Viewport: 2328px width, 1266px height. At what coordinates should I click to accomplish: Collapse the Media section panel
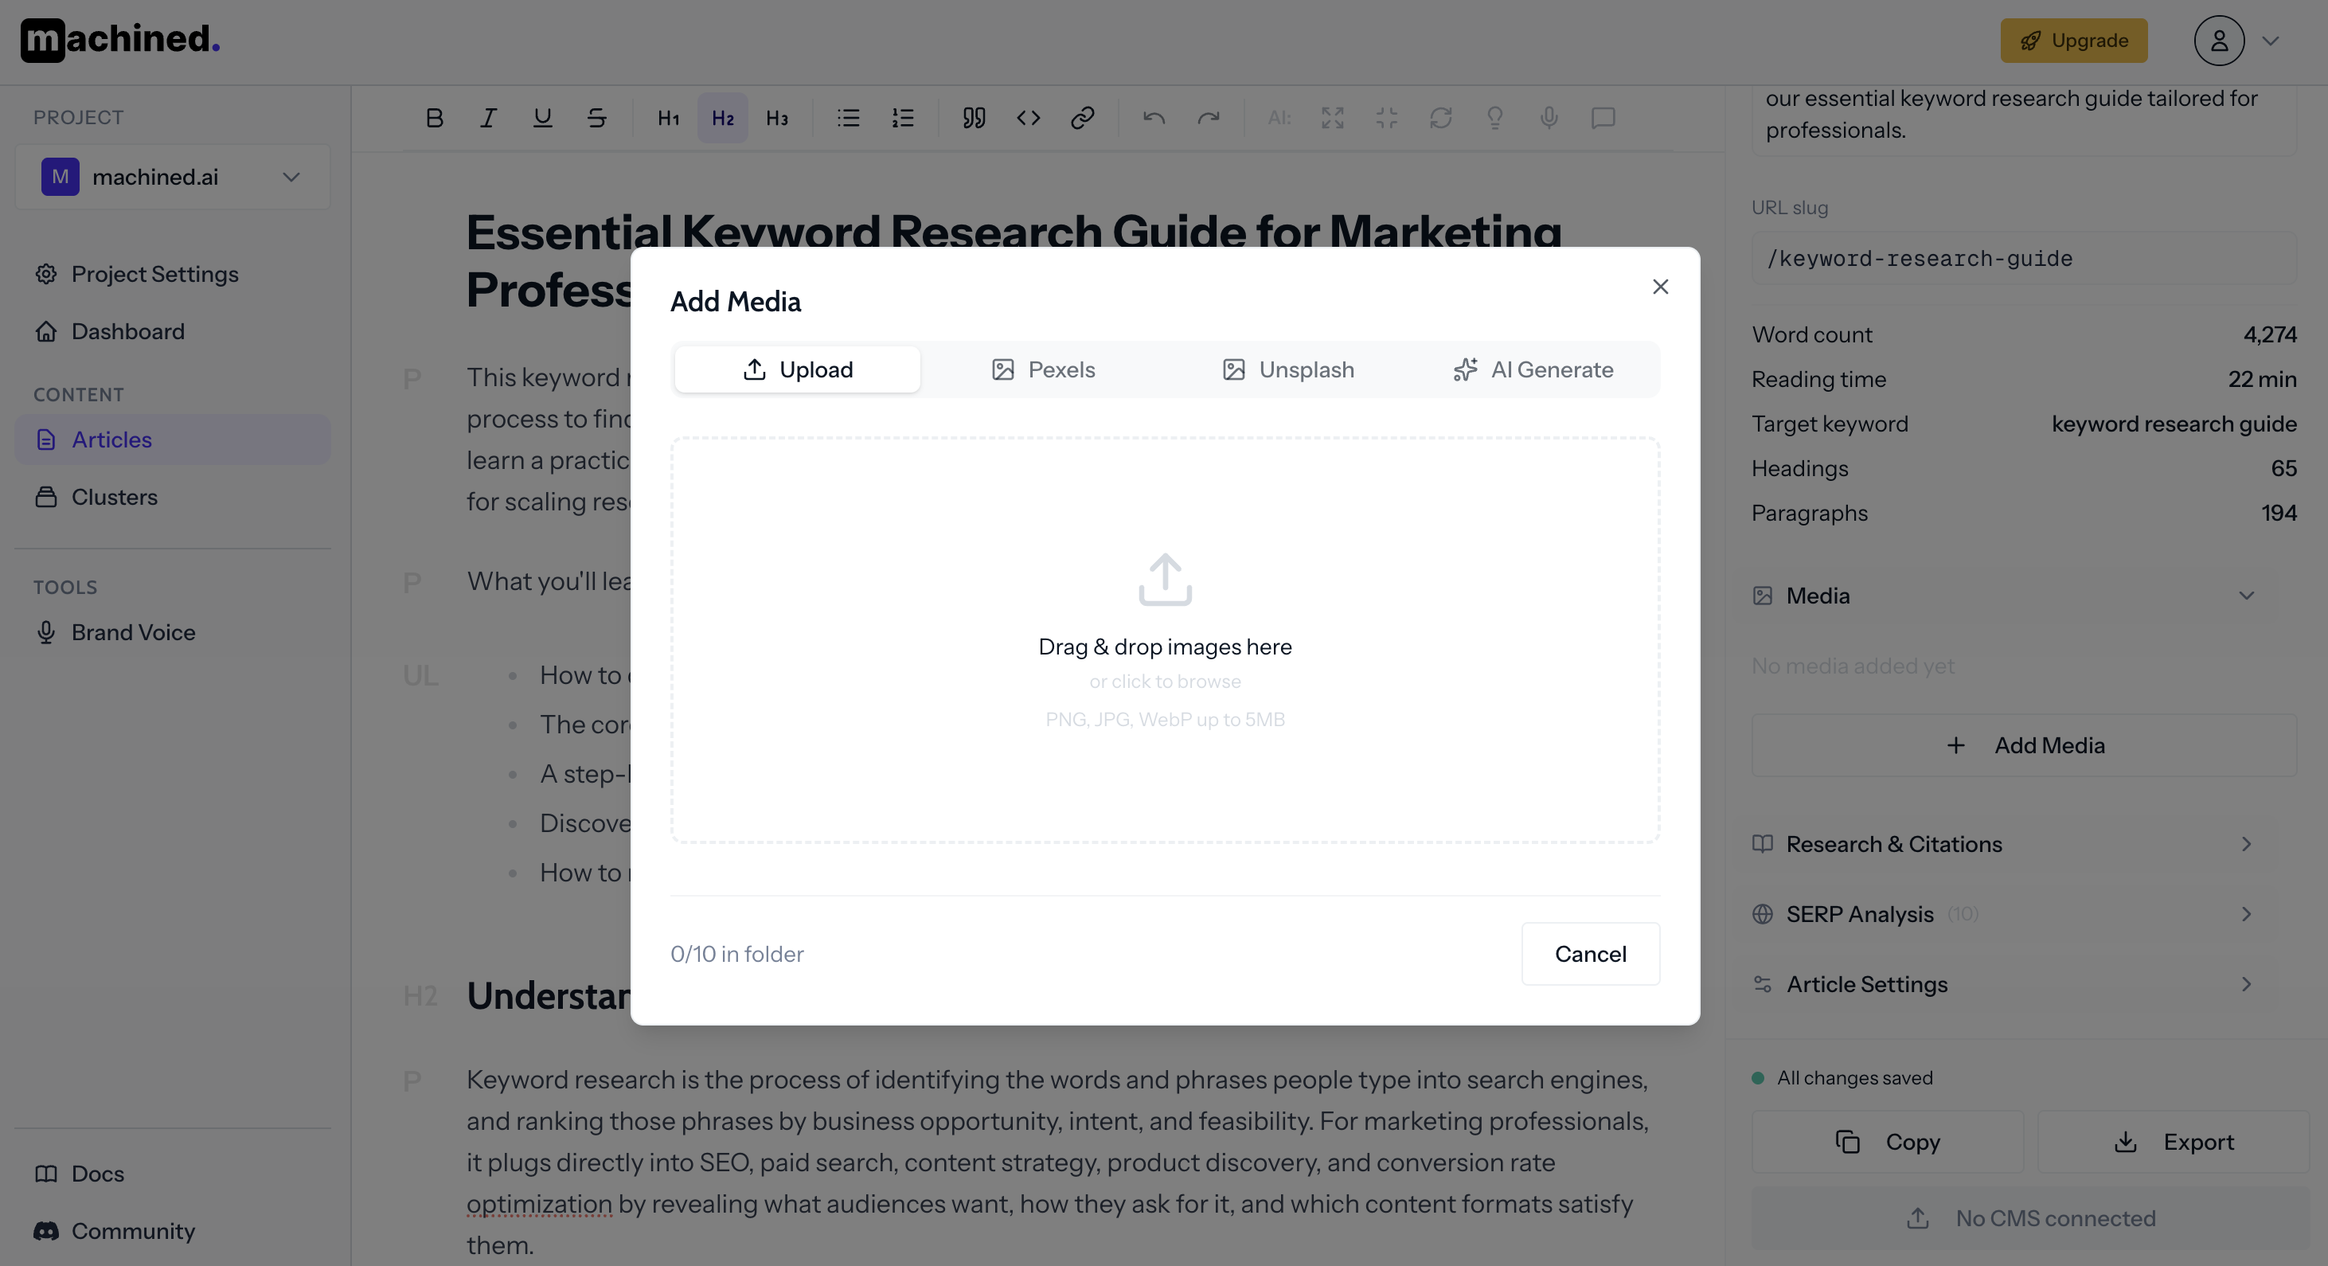point(2248,596)
